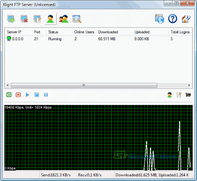
Task: Click the scrollbar left arrow
Action: [7, 85]
